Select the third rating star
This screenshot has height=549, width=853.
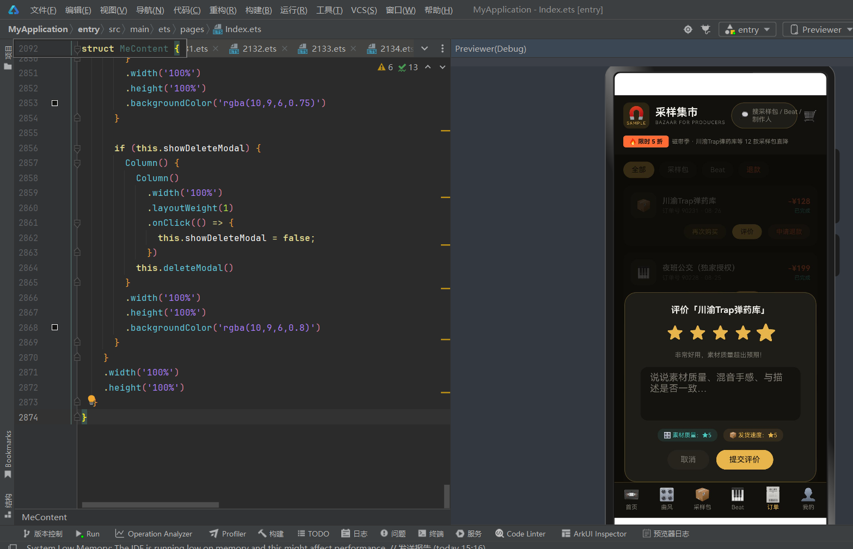click(720, 332)
